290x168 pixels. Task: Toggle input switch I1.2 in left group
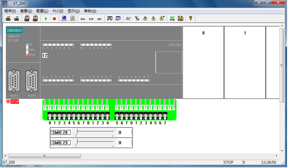(98, 116)
